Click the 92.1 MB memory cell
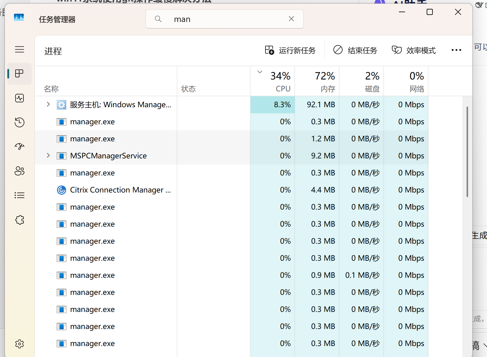Screen dimensions: 487x357 point(317,104)
